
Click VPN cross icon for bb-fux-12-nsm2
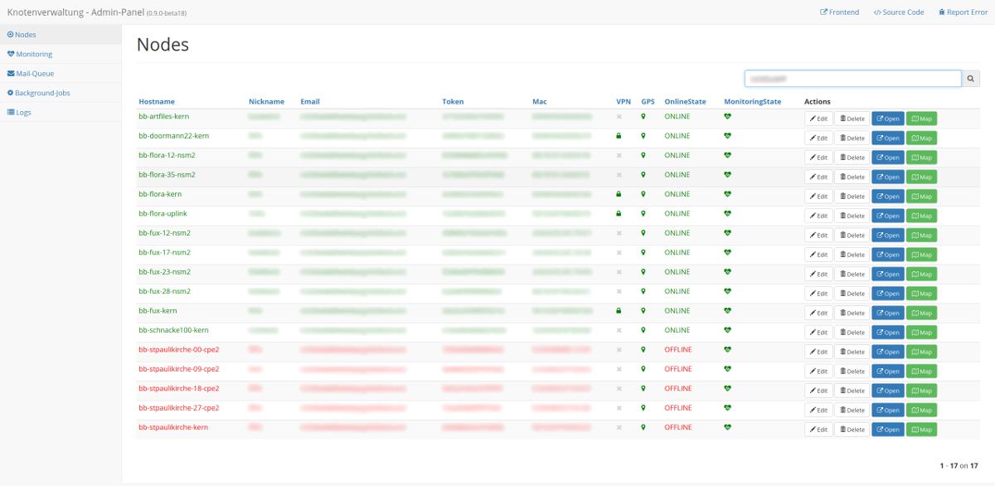click(619, 233)
